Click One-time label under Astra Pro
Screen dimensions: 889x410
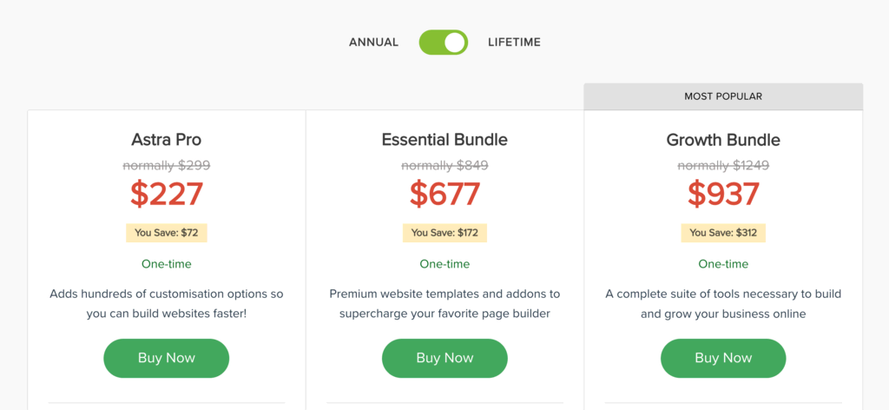[167, 264]
